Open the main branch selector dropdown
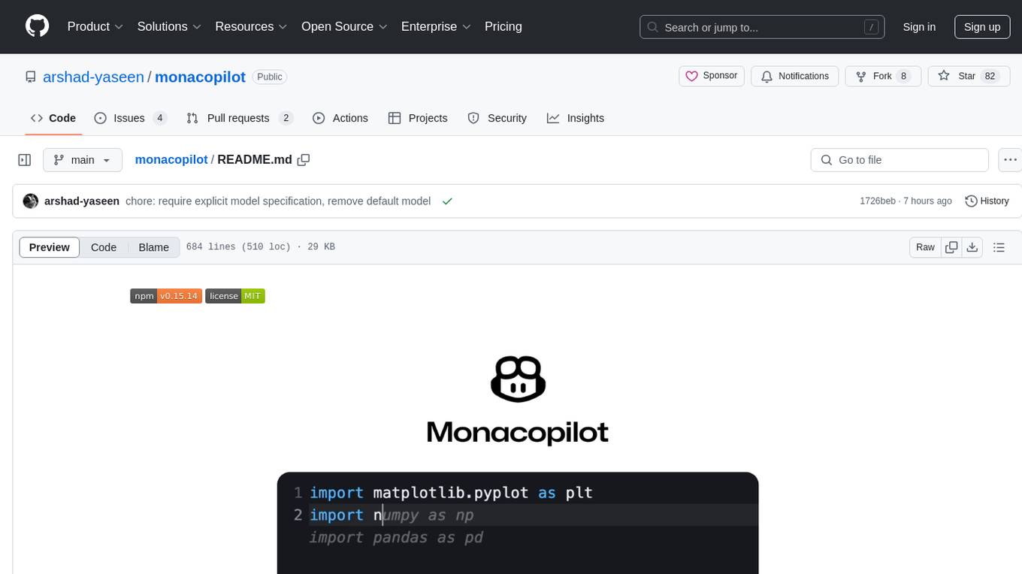 [82, 160]
